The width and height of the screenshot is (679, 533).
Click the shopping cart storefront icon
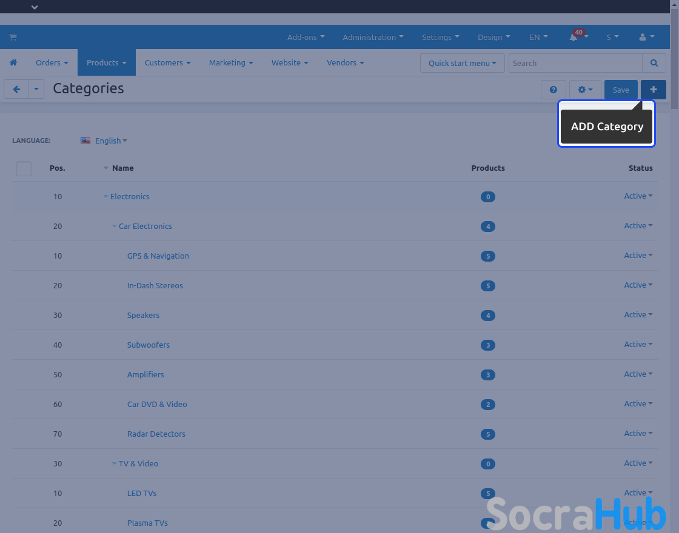point(13,38)
